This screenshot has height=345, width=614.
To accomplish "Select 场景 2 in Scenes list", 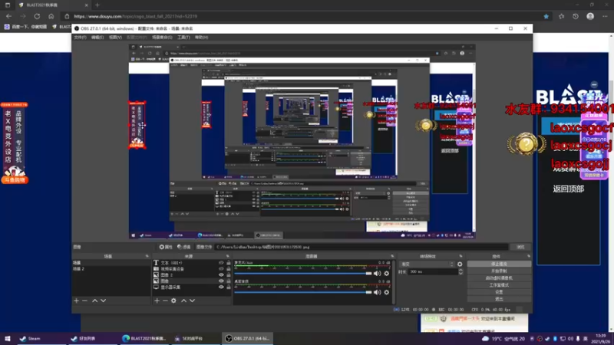I will point(111,269).
